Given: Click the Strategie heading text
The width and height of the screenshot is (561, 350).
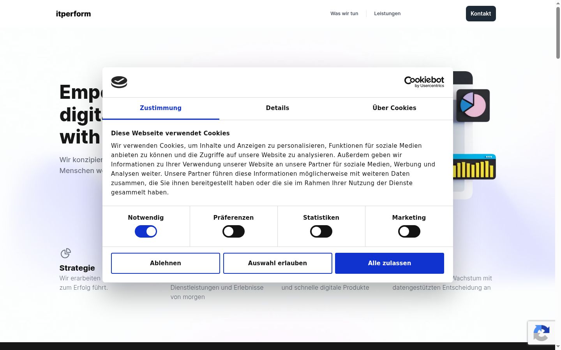Looking at the screenshot, I should [x=77, y=268].
